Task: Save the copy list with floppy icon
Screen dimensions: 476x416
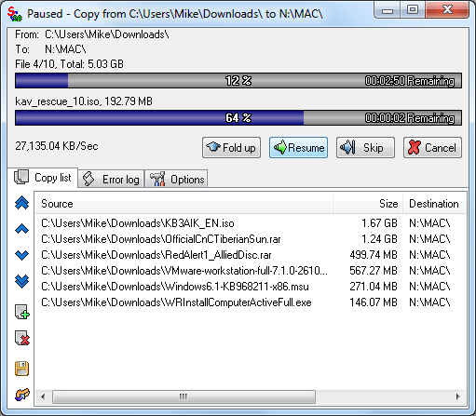Action: coord(21,369)
